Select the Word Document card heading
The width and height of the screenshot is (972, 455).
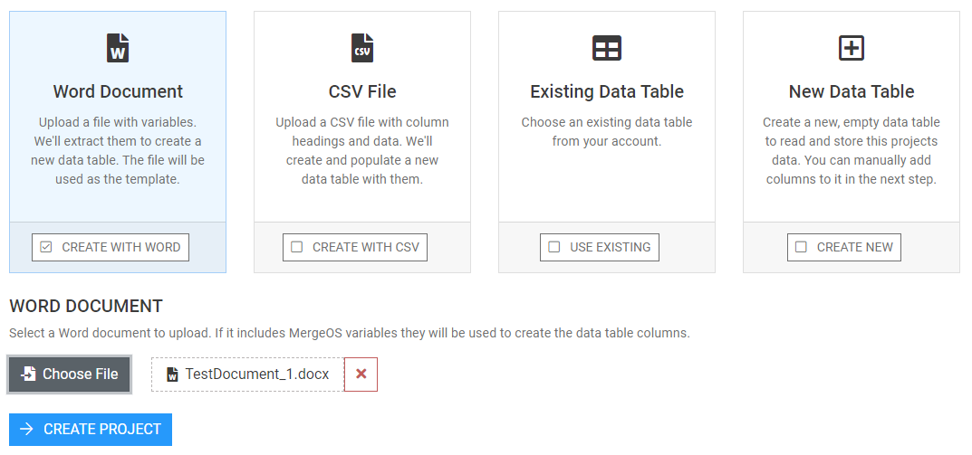[x=118, y=91]
